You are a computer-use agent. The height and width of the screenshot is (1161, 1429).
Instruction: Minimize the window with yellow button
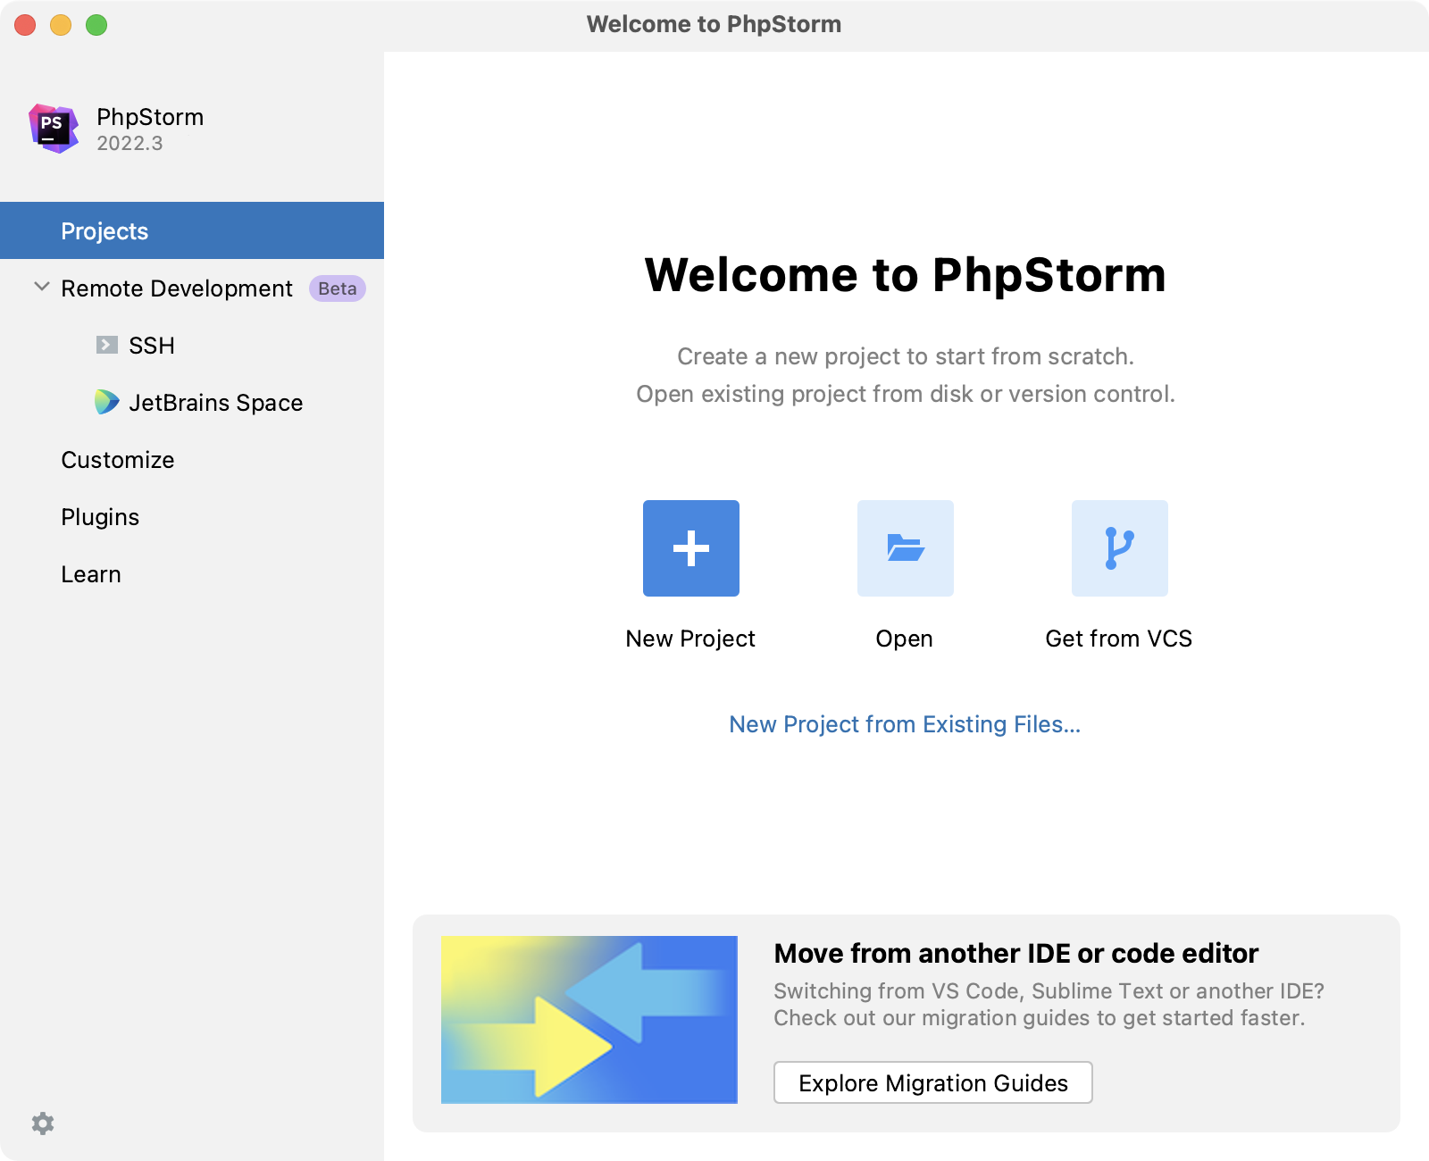[x=61, y=25]
